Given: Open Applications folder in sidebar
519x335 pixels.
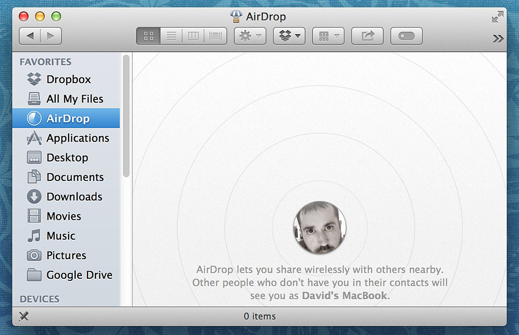Looking at the screenshot, I should [x=66, y=138].
